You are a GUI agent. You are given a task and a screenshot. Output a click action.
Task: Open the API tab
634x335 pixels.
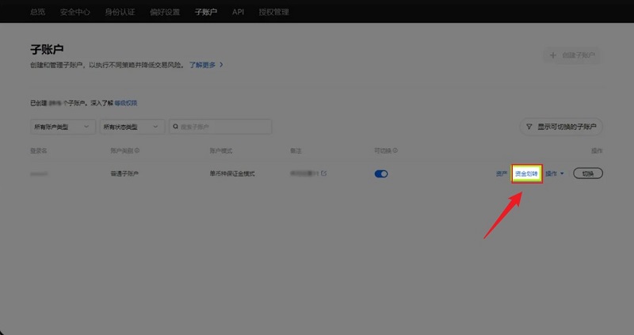coord(238,12)
